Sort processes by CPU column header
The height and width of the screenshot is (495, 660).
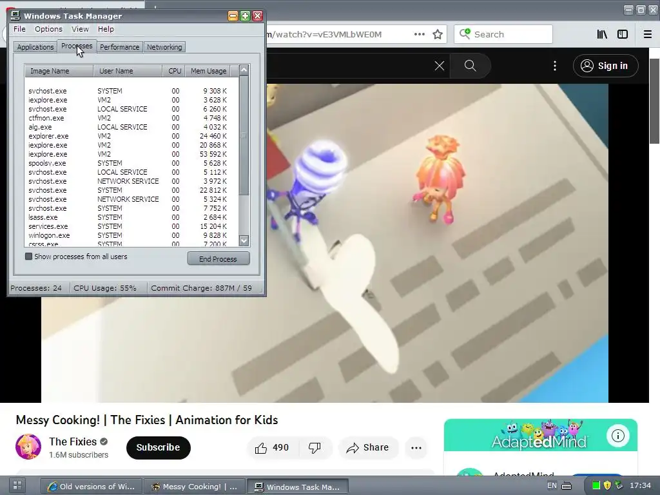click(174, 71)
